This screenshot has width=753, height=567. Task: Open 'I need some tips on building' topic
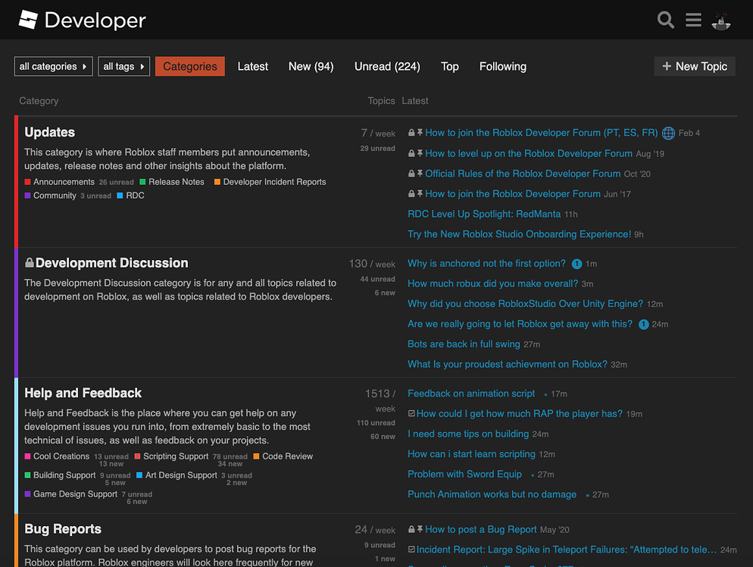coord(468,434)
